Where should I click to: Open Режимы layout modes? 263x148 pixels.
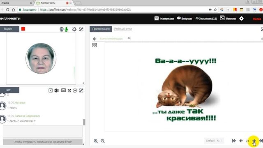[x=231, y=18]
